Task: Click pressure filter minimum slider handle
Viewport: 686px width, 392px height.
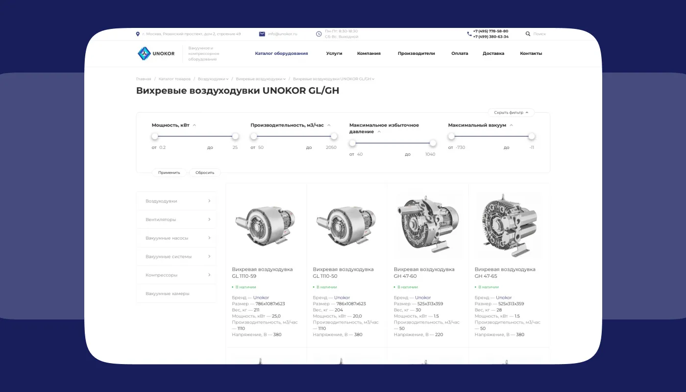Action: pos(352,143)
